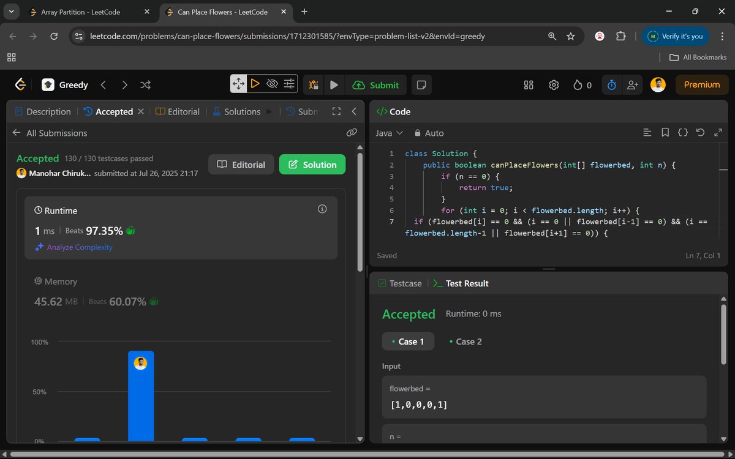Select Case 1
This screenshot has width=735, height=459.
408,341
